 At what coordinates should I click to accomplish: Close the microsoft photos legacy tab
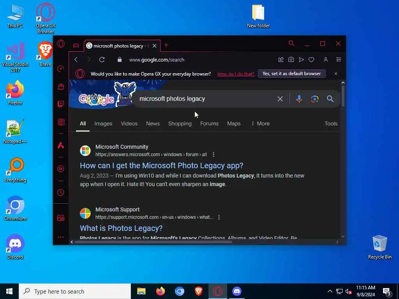[x=154, y=46]
